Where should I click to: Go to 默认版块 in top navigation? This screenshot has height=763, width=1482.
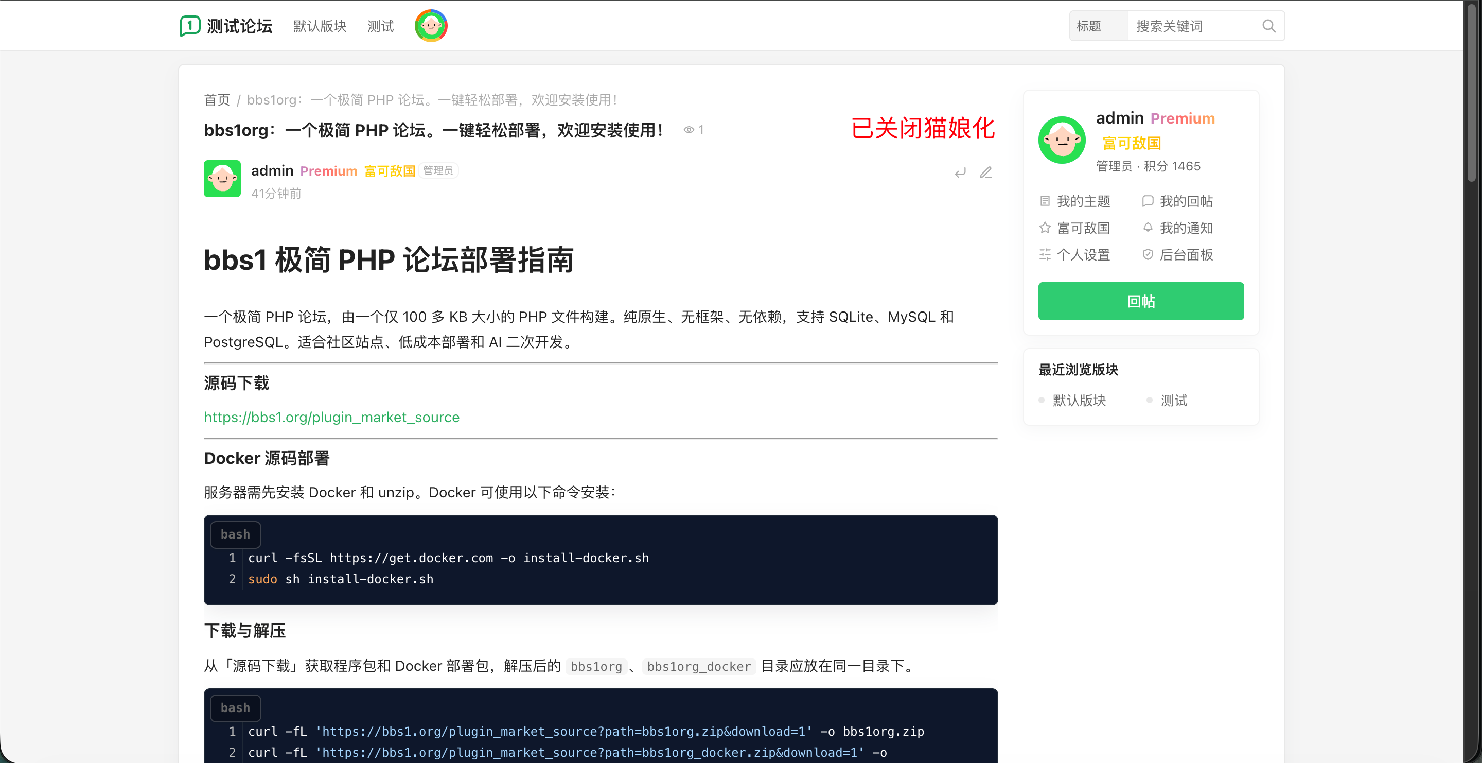pyautogui.click(x=320, y=26)
